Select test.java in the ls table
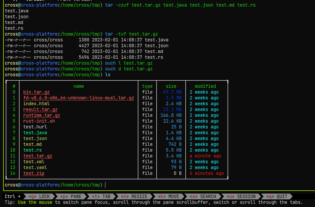The image size is (315, 207). pyautogui.click(x=35, y=133)
